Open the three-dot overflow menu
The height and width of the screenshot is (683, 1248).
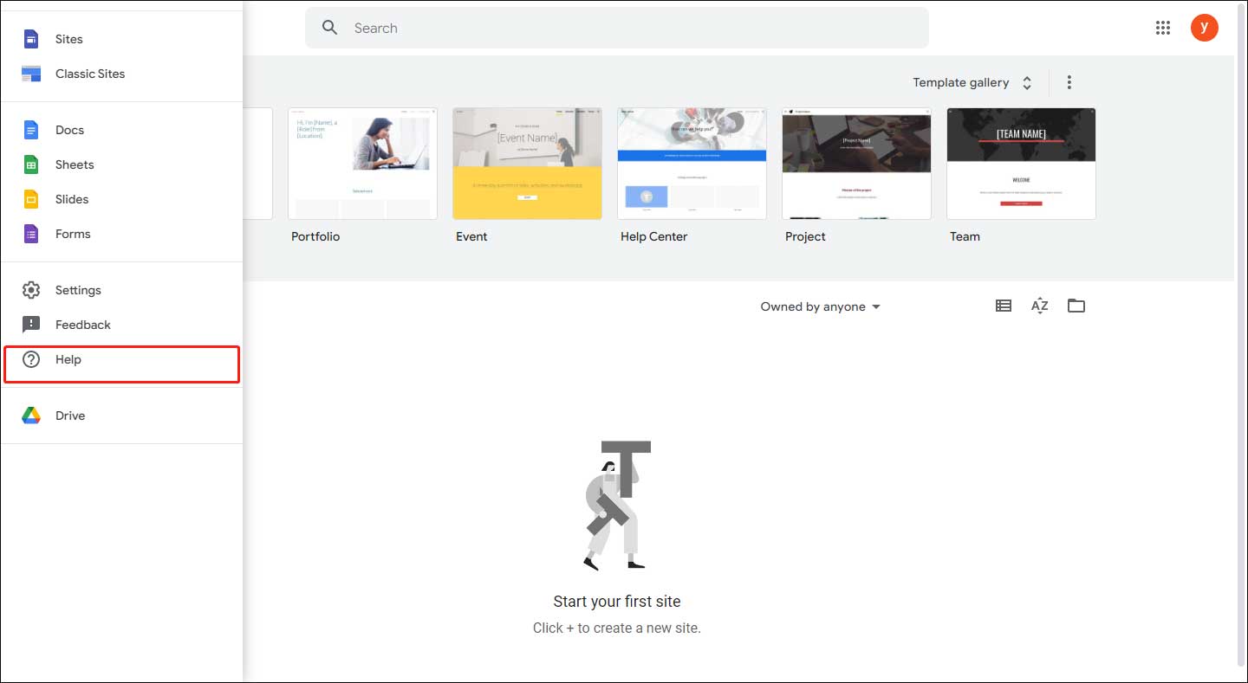[1069, 82]
